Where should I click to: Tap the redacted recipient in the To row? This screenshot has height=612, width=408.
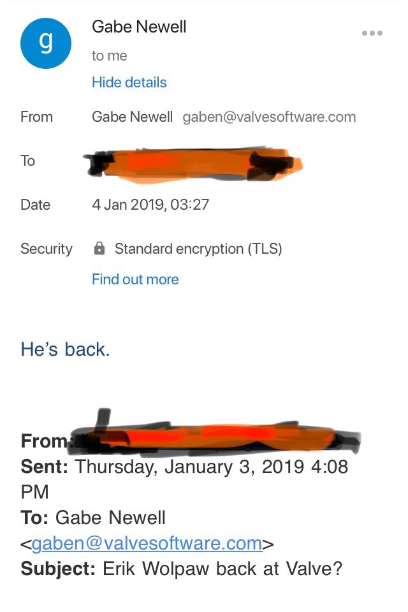pyautogui.click(x=193, y=165)
